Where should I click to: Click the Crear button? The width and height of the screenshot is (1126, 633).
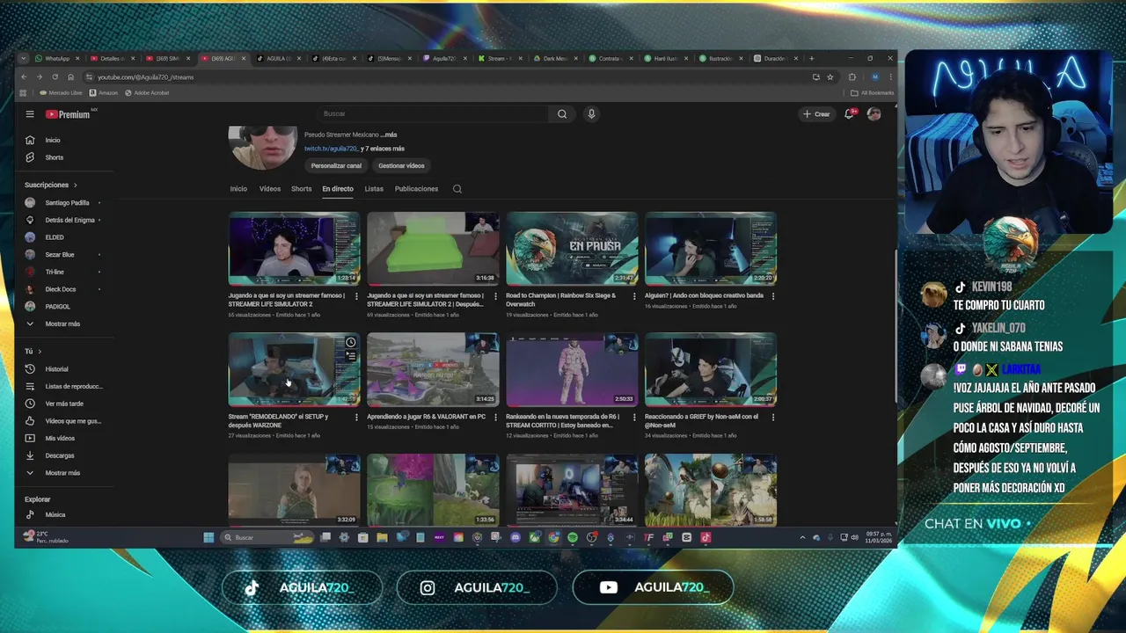[816, 114]
